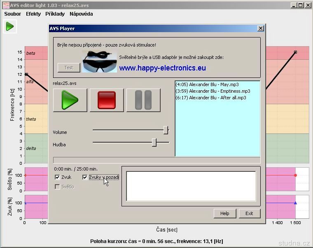
Task: Click the red Světlo start marker dot
Action: click(25, 175)
